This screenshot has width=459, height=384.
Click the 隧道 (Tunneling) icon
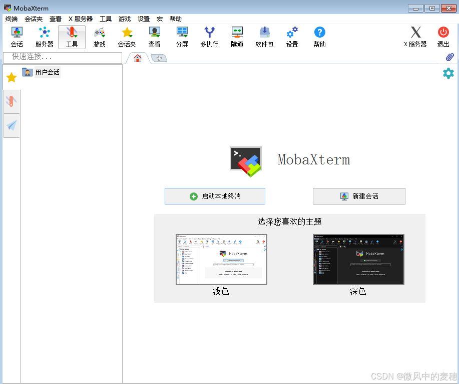pyautogui.click(x=236, y=36)
